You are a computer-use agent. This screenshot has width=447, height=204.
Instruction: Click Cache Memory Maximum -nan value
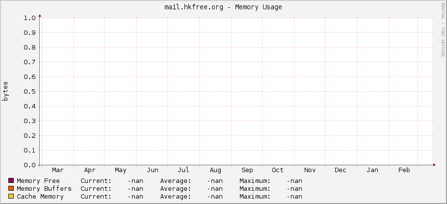coord(294,197)
